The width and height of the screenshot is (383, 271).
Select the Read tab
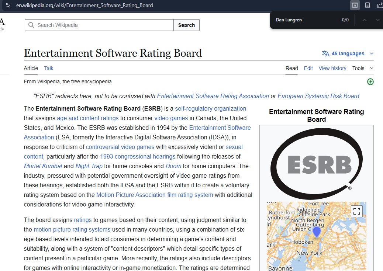click(x=291, y=68)
